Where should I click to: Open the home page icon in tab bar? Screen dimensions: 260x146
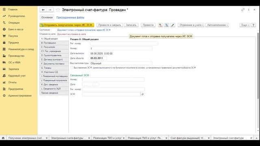pyautogui.click(x=3, y=138)
